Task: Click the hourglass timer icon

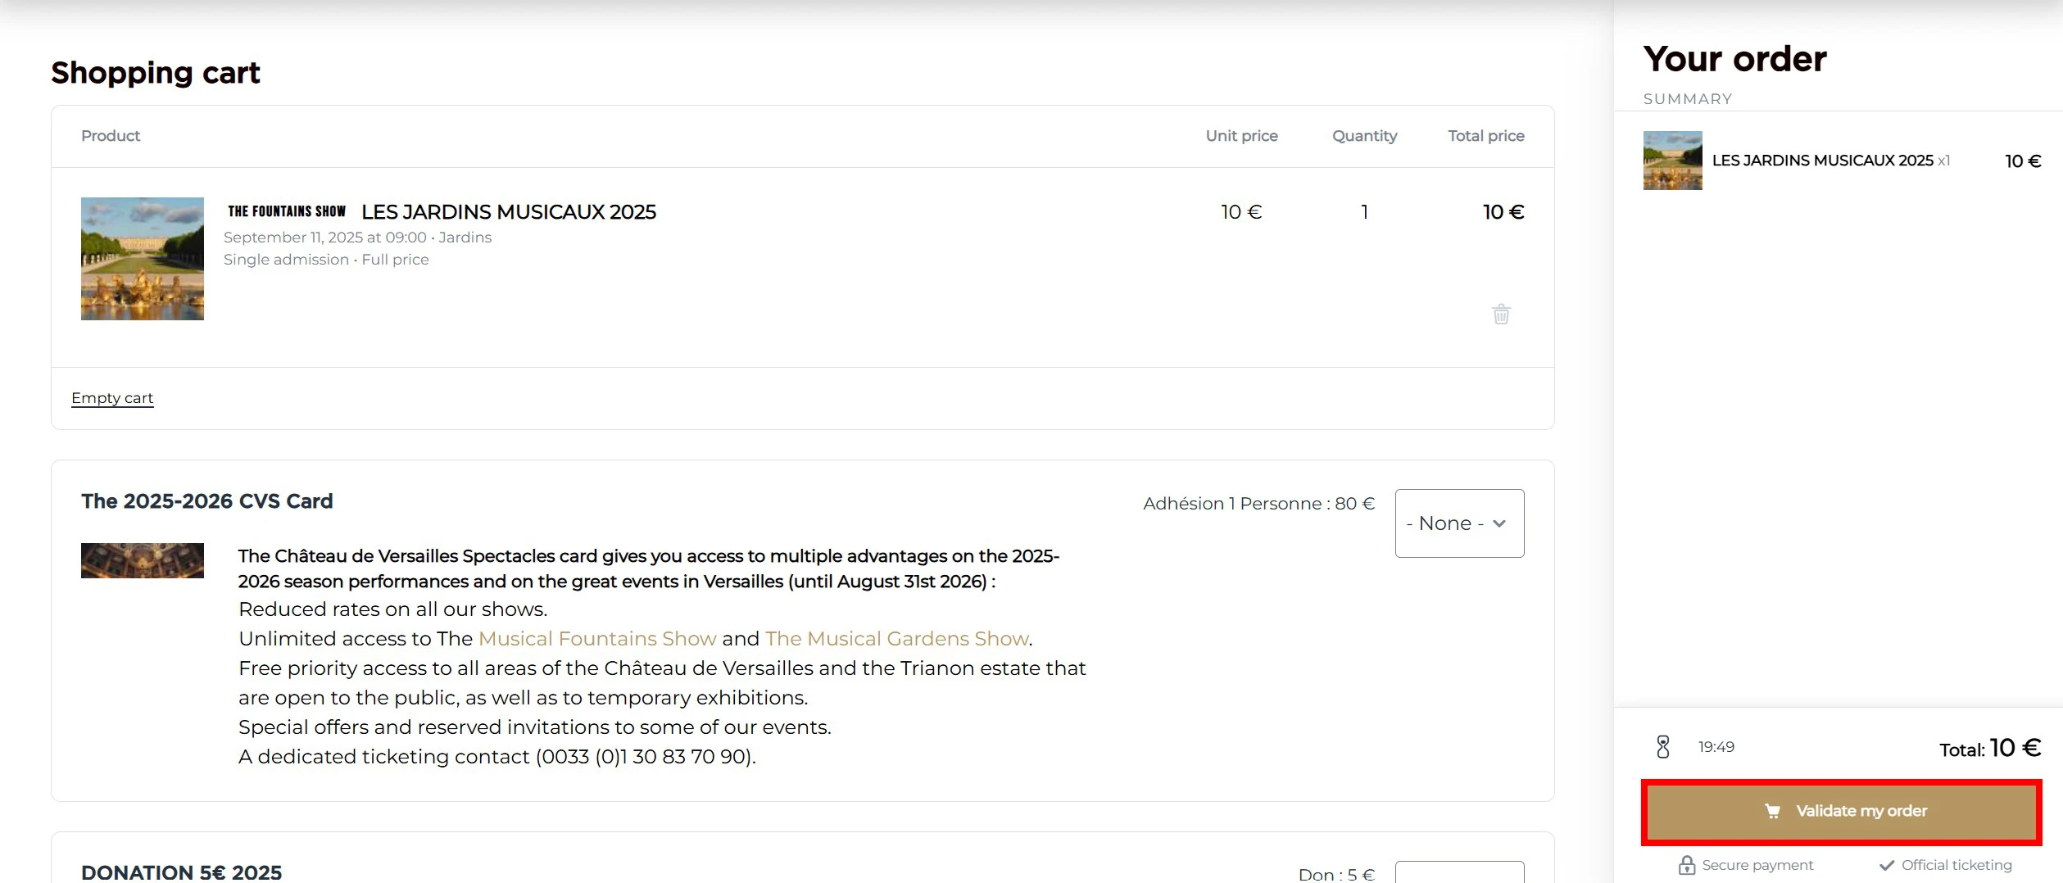Action: (1662, 747)
